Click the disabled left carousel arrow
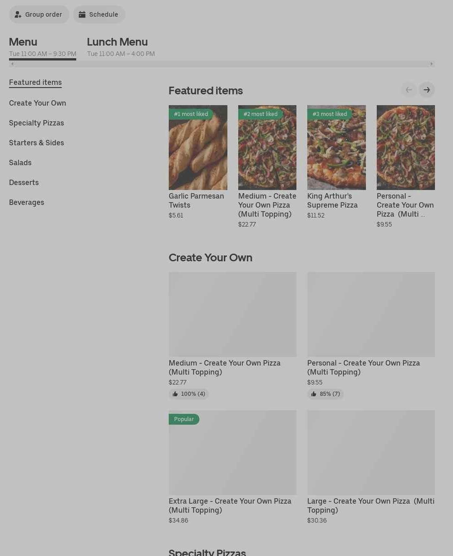Image resolution: width=453 pixels, height=556 pixels. [x=409, y=90]
